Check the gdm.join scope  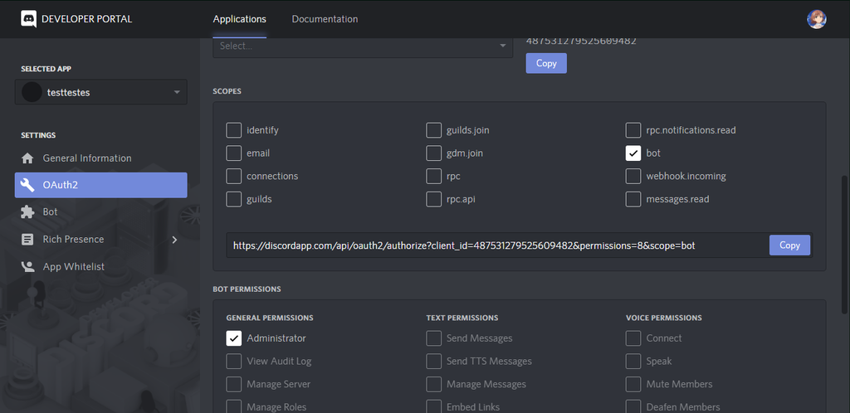click(433, 153)
